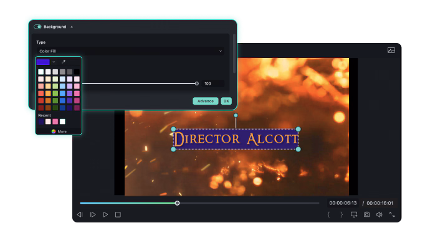
Task: Choose the black swatch in the palette
Action: click(77, 72)
